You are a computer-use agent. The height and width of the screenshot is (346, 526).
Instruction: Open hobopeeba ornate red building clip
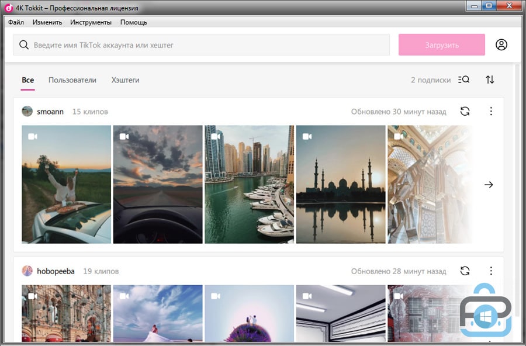(x=67, y=313)
